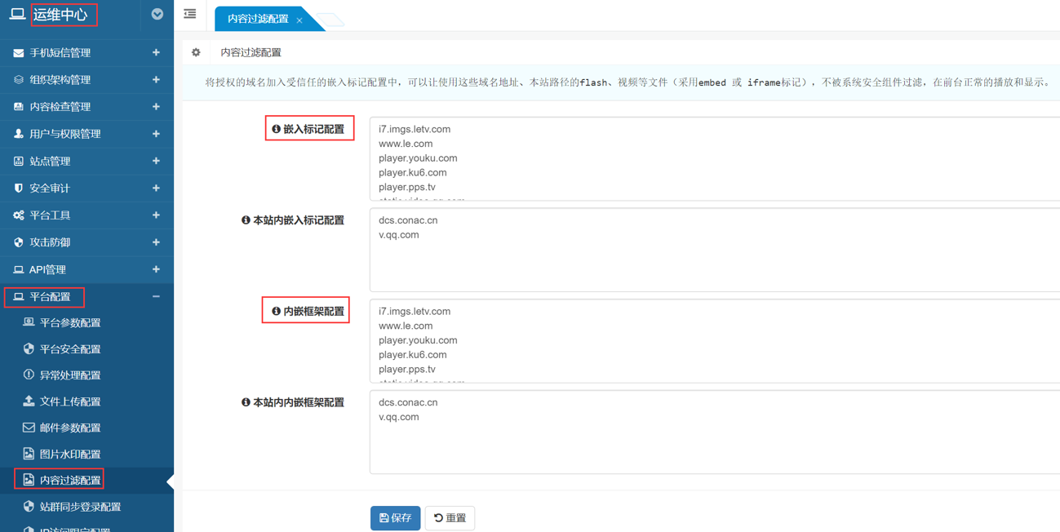Open 平台安全配置 menu item

[x=69, y=349]
